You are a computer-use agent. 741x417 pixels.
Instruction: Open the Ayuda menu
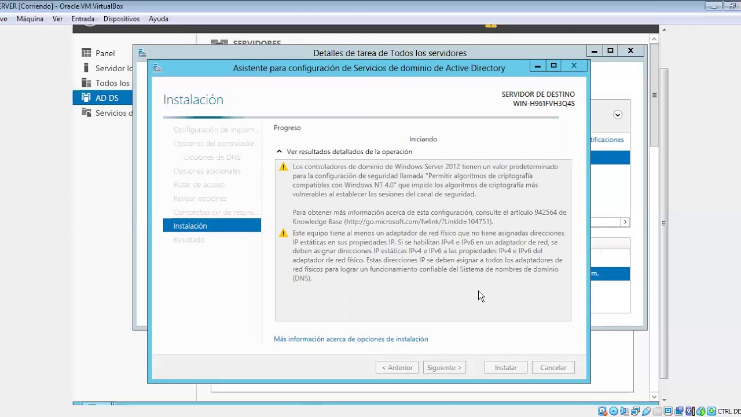pos(159,19)
